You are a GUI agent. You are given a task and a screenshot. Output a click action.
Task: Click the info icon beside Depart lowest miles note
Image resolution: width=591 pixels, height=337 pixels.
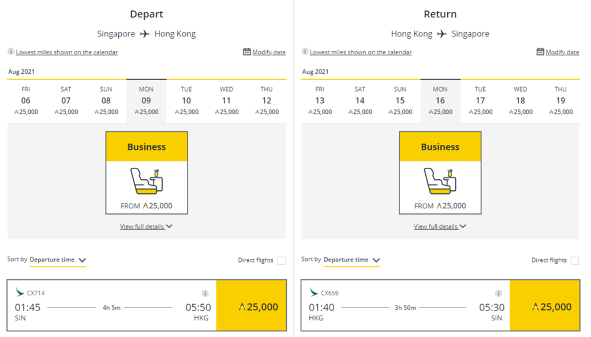10,51
